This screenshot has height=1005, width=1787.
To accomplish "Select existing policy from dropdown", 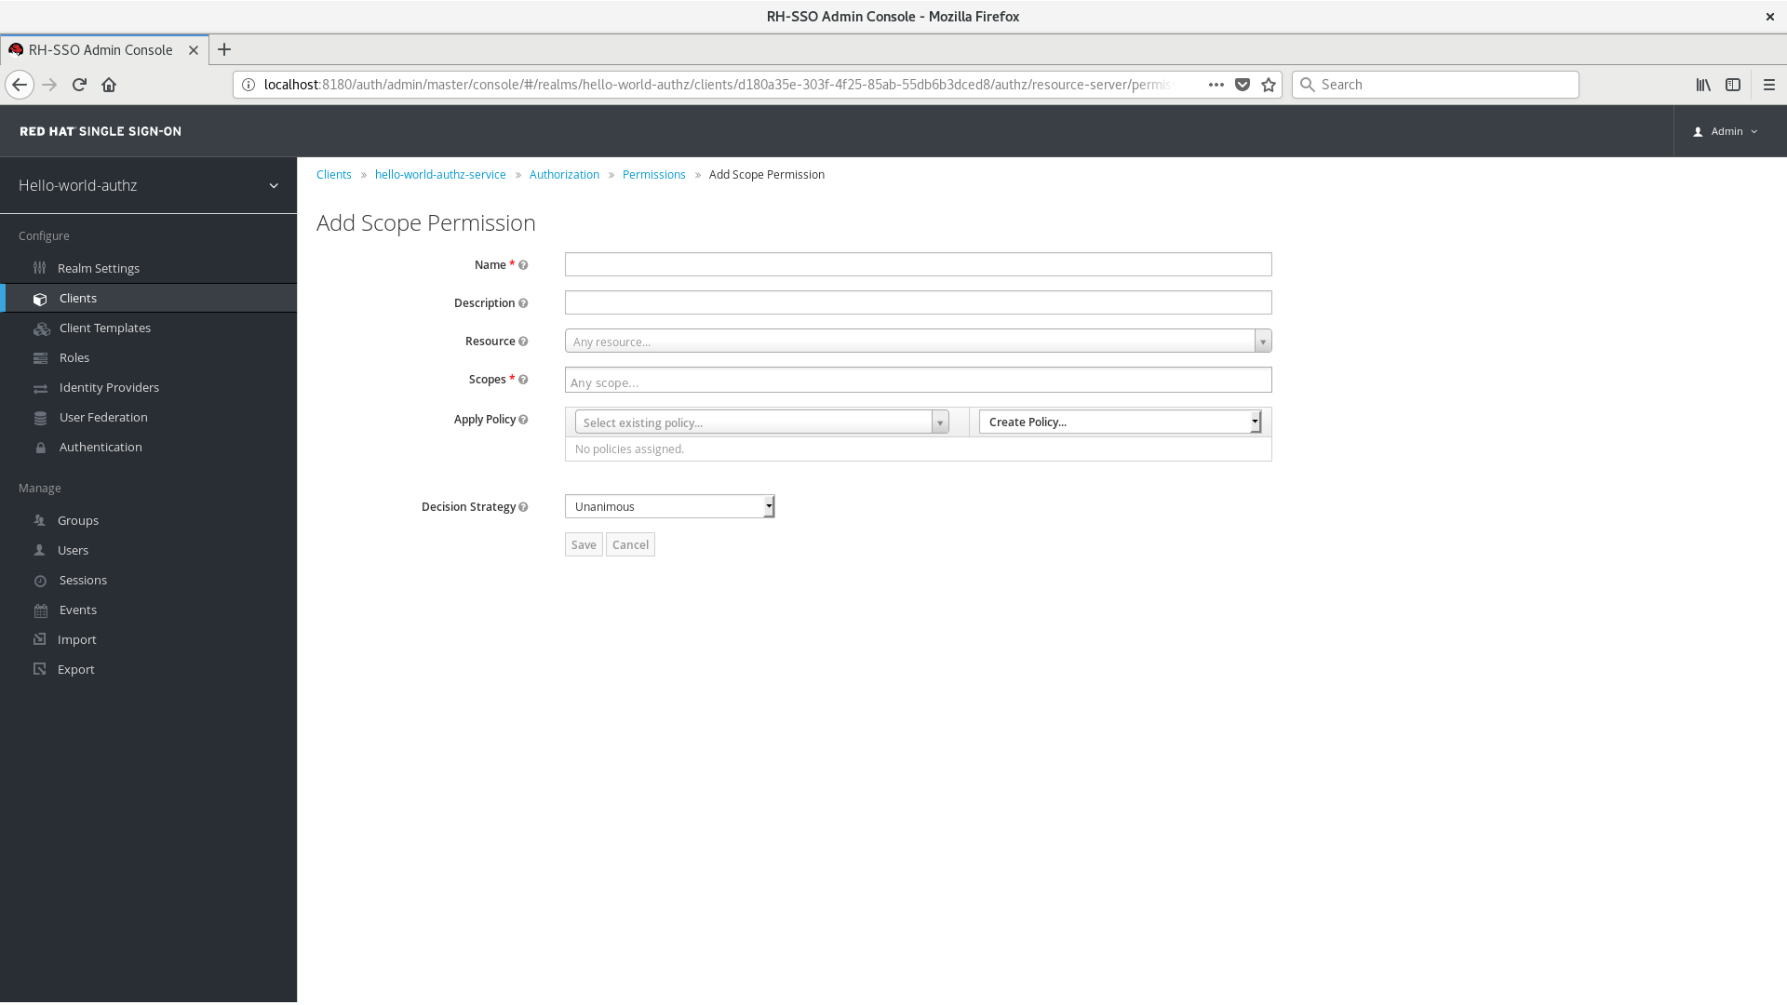I will (758, 421).
